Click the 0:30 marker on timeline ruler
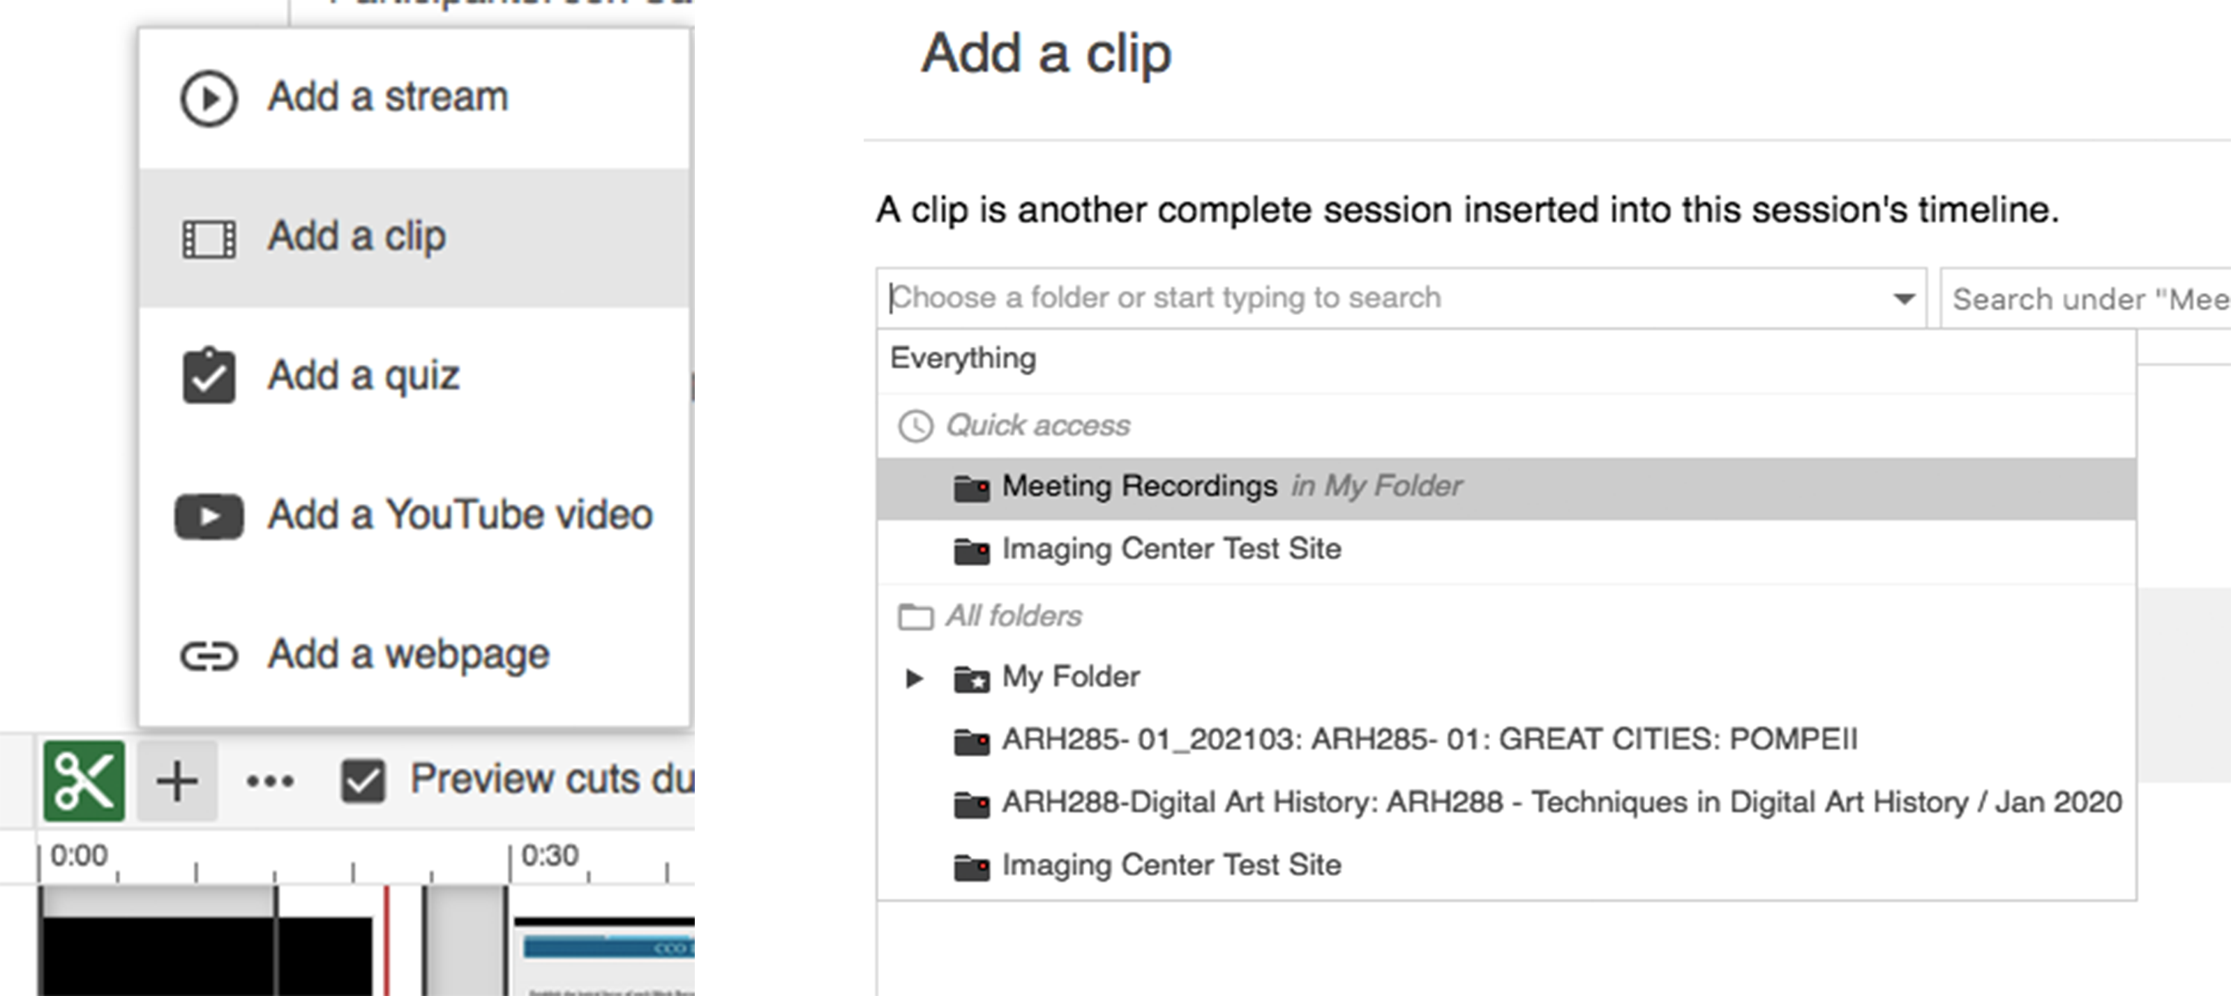Viewport: 2231px width, 996px height. click(549, 856)
